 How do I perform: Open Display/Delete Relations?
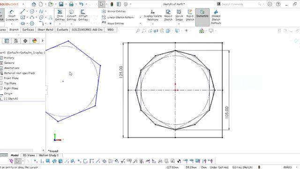click(x=153, y=15)
